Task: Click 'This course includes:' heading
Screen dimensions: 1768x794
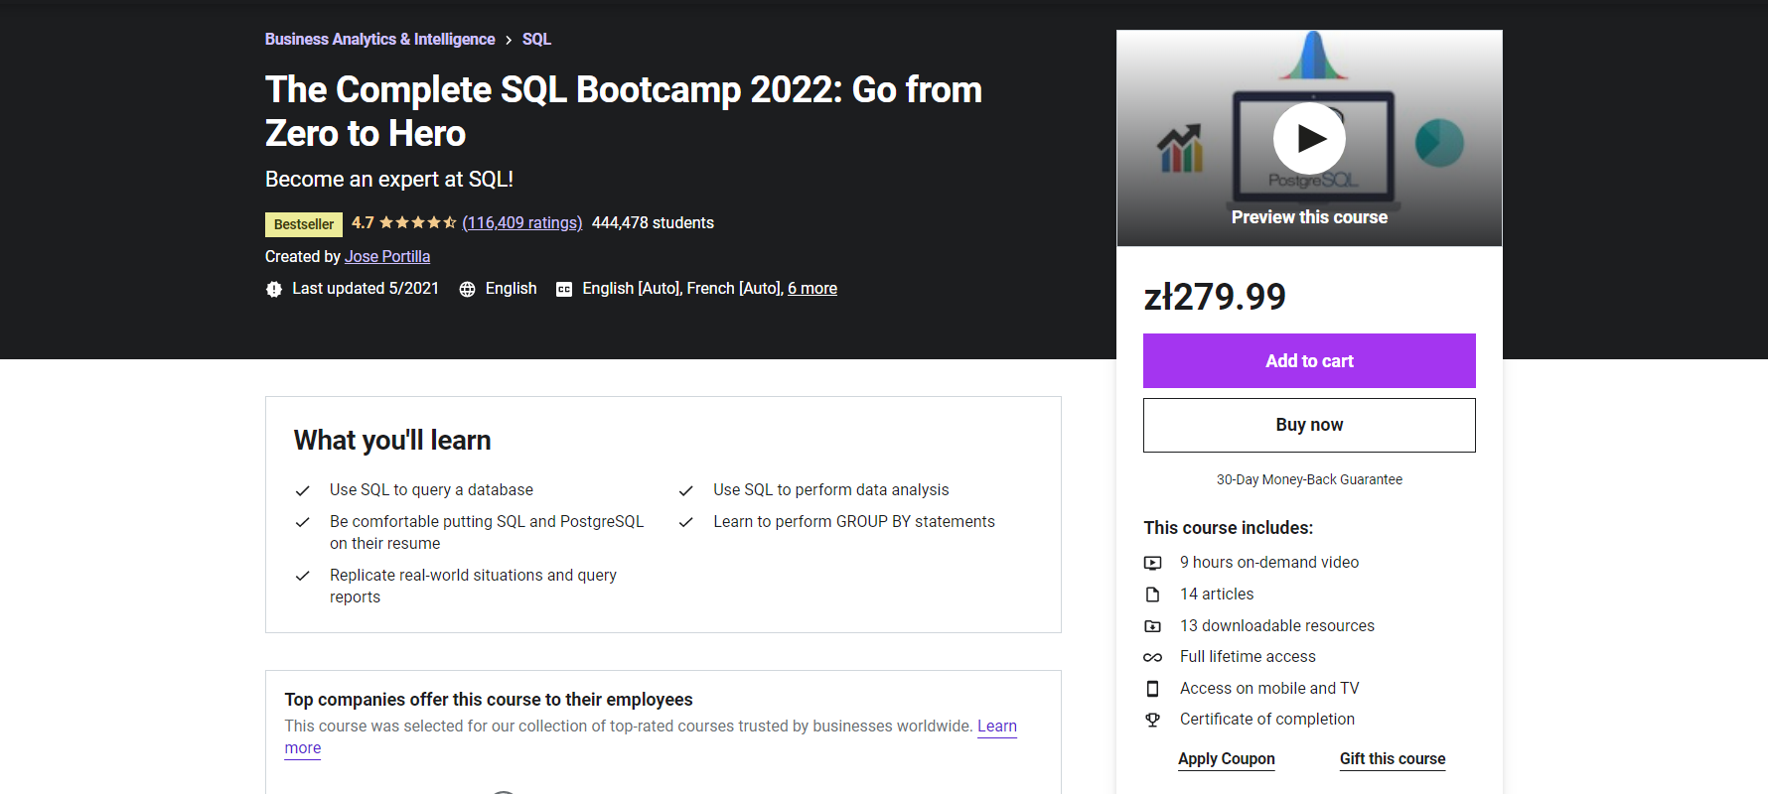Action: 1229,527
